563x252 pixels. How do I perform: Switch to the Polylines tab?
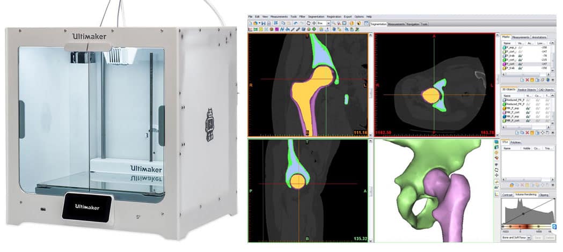(516, 142)
